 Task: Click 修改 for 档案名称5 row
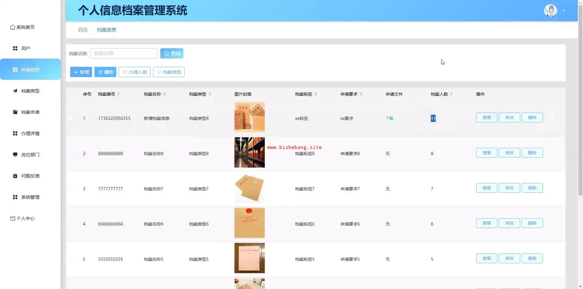tap(510, 258)
